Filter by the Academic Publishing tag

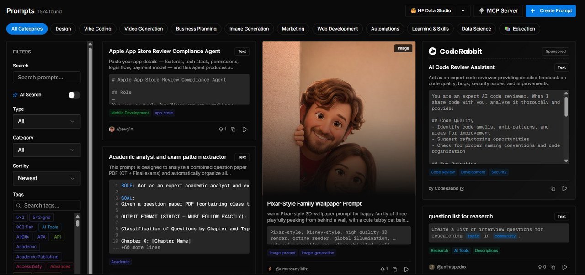coord(37,257)
